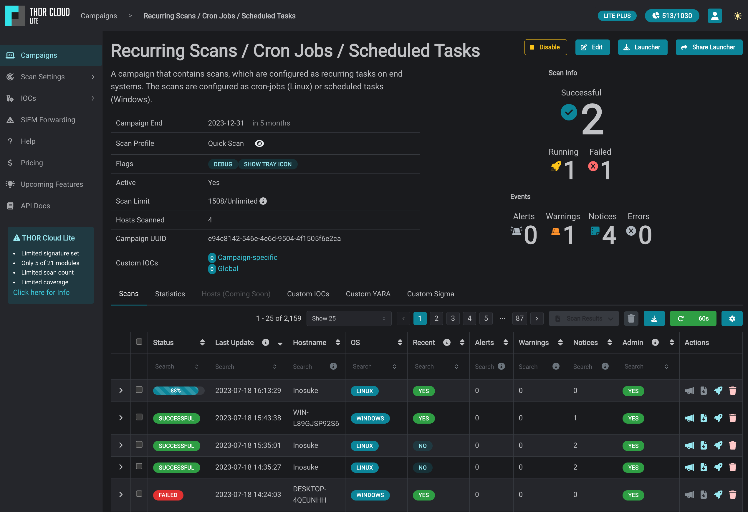This screenshot has height=512, width=748.
Task: Click the megaphone icon in the FAILED scan row
Action: click(x=689, y=495)
